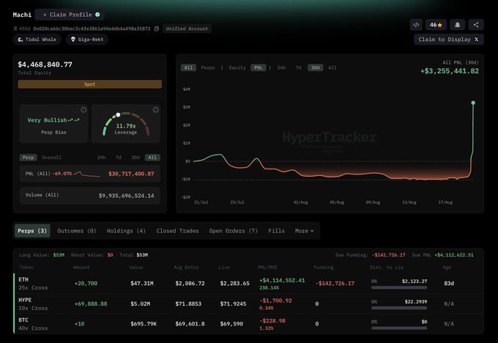Set chart range to 24h
This screenshot has width=498, height=343.
pyautogui.click(x=281, y=67)
